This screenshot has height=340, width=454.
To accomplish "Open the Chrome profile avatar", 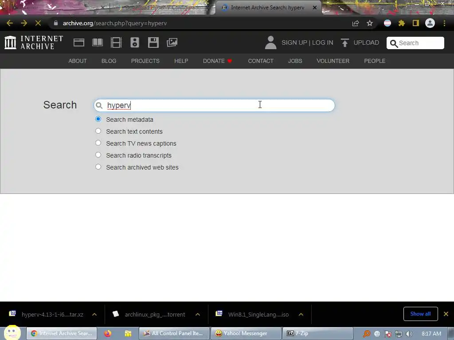I will tap(430, 23).
